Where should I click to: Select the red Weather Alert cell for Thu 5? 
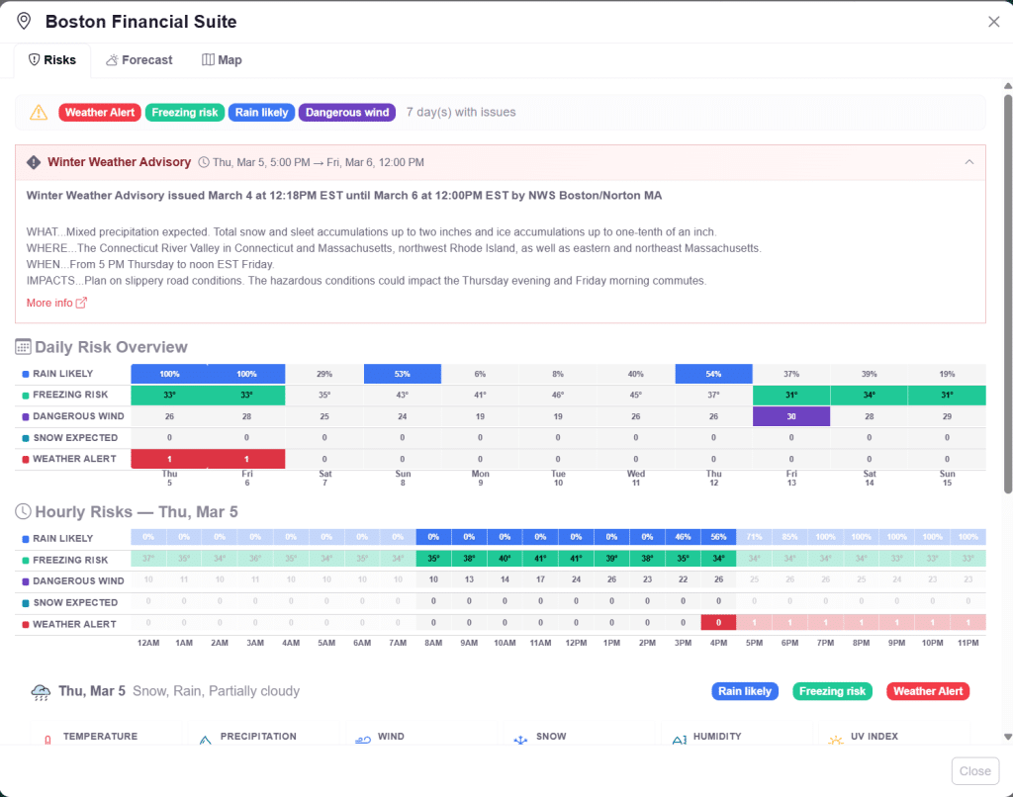pyautogui.click(x=169, y=459)
